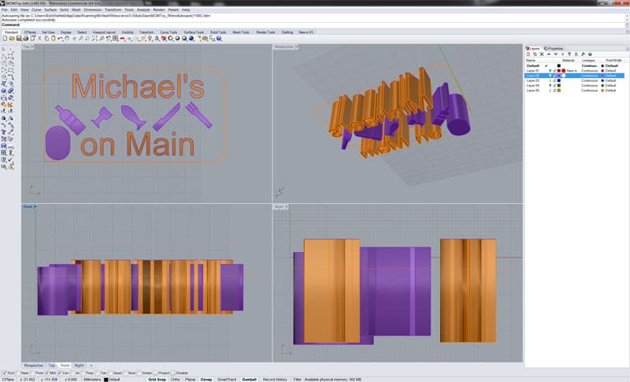Click the Layer 01 red color swatch
This screenshot has height=382, width=630.
tap(559, 71)
